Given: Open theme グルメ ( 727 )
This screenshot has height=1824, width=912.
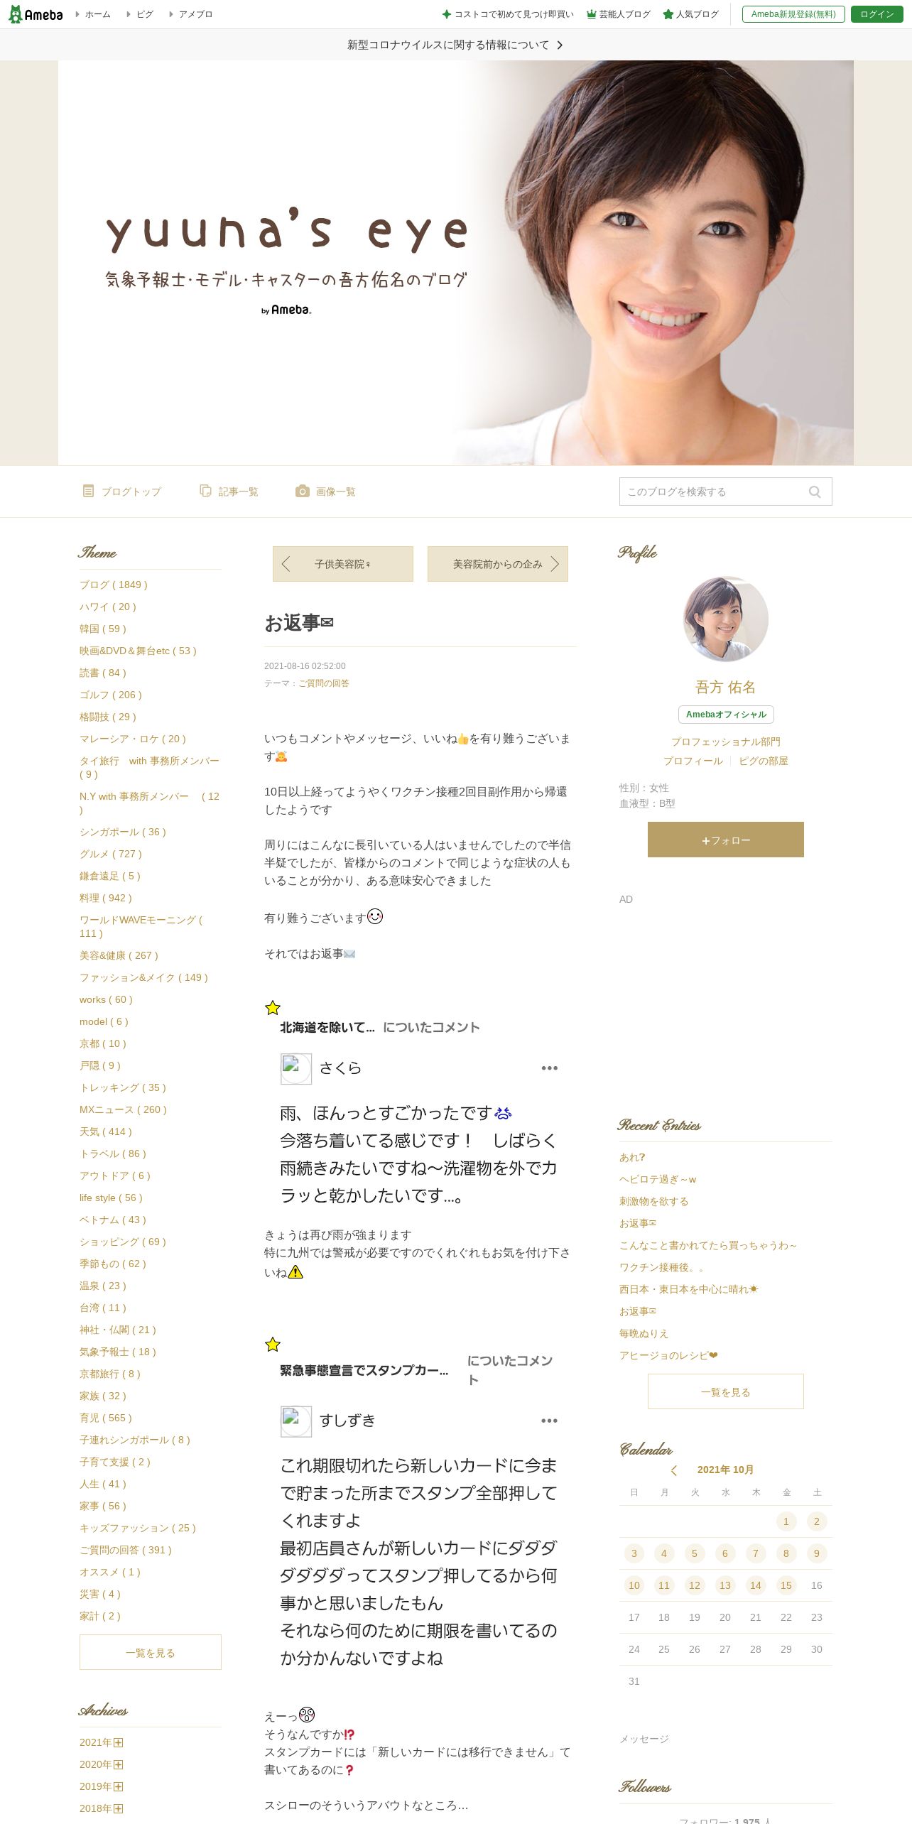Looking at the screenshot, I should pyautogui.click(x=111, y=854).
